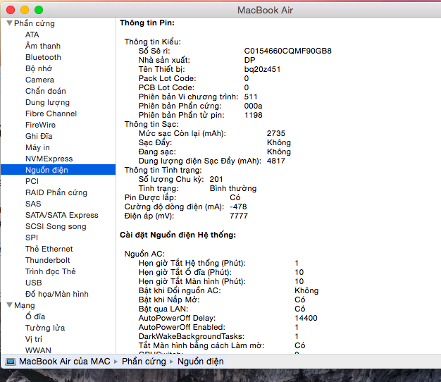The image size is (441, 382).
Task: Collapse the Phần cứng tree section
Action: pyautogui.click(x=9, y=23)
